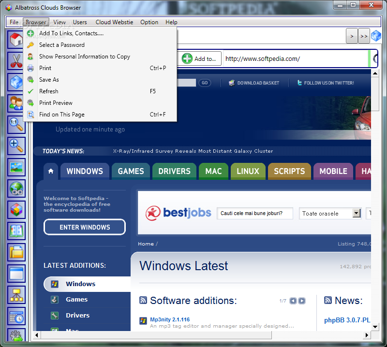
Task: Close the open Browser menu
Action: pyautogui.click(x=36, y=22)
